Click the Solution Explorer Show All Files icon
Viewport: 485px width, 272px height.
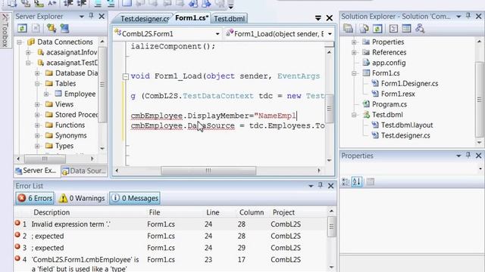coord(364,29)
